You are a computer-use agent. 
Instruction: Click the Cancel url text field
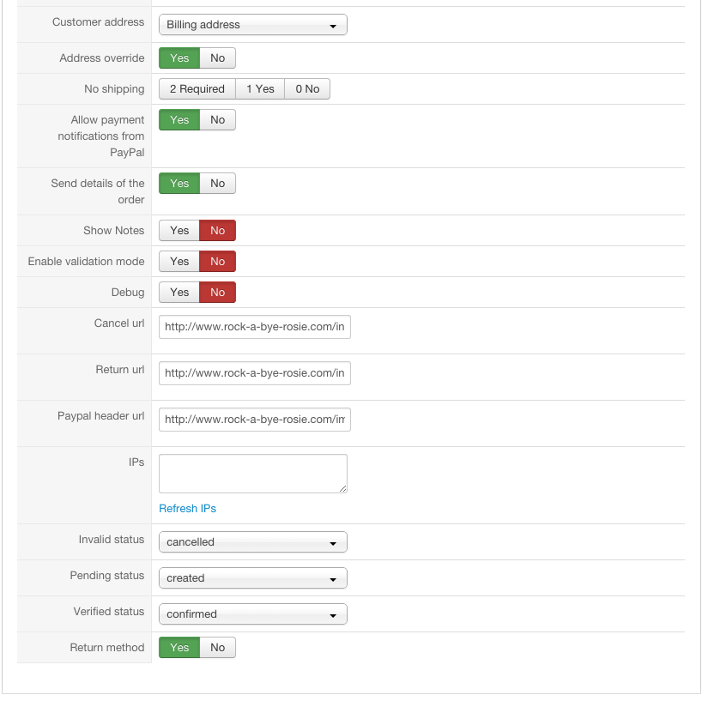254,327
